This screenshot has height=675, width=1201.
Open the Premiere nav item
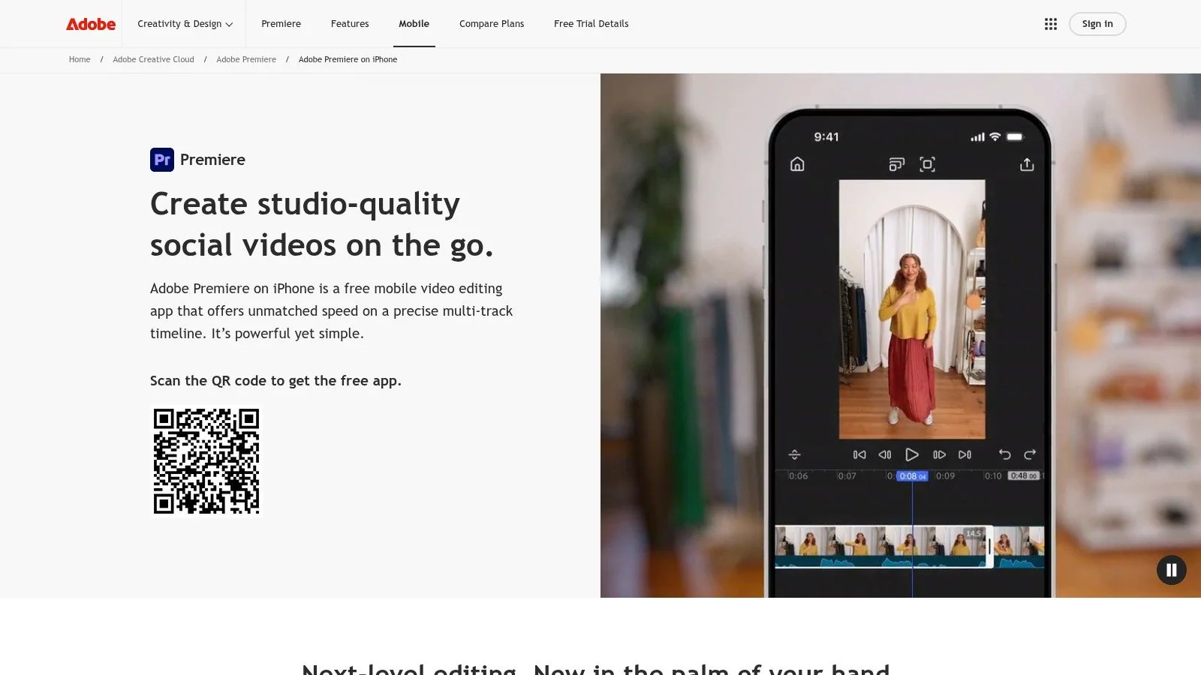pyautogui.click(x=281, y=24)
